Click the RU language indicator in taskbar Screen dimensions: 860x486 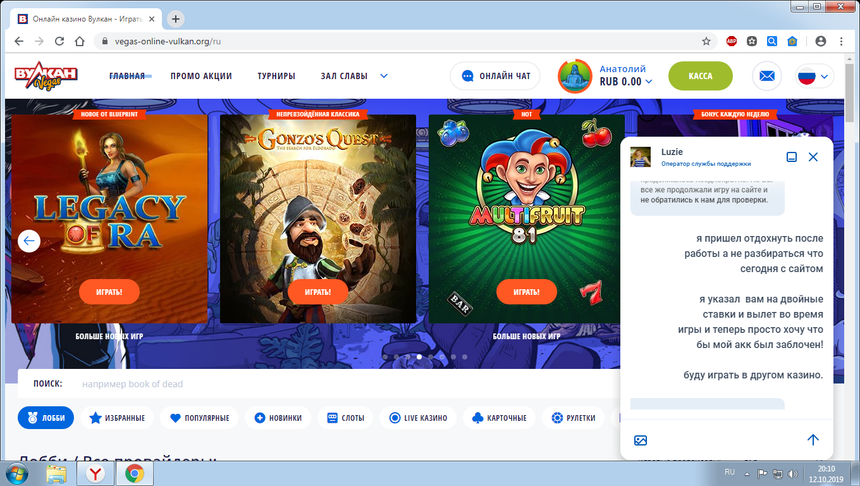click(729, 473)
